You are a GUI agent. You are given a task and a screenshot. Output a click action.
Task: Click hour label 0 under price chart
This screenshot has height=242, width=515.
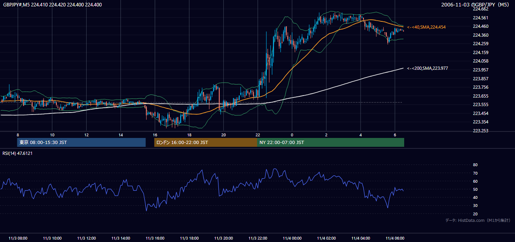[292, 135]
